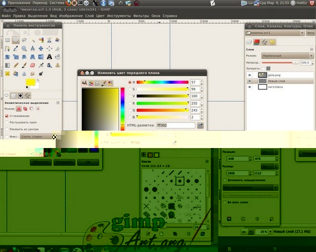Open the Кисти brushes panel menu arrow
Screen dimensions: 316x252
click(x=207, y=162)
